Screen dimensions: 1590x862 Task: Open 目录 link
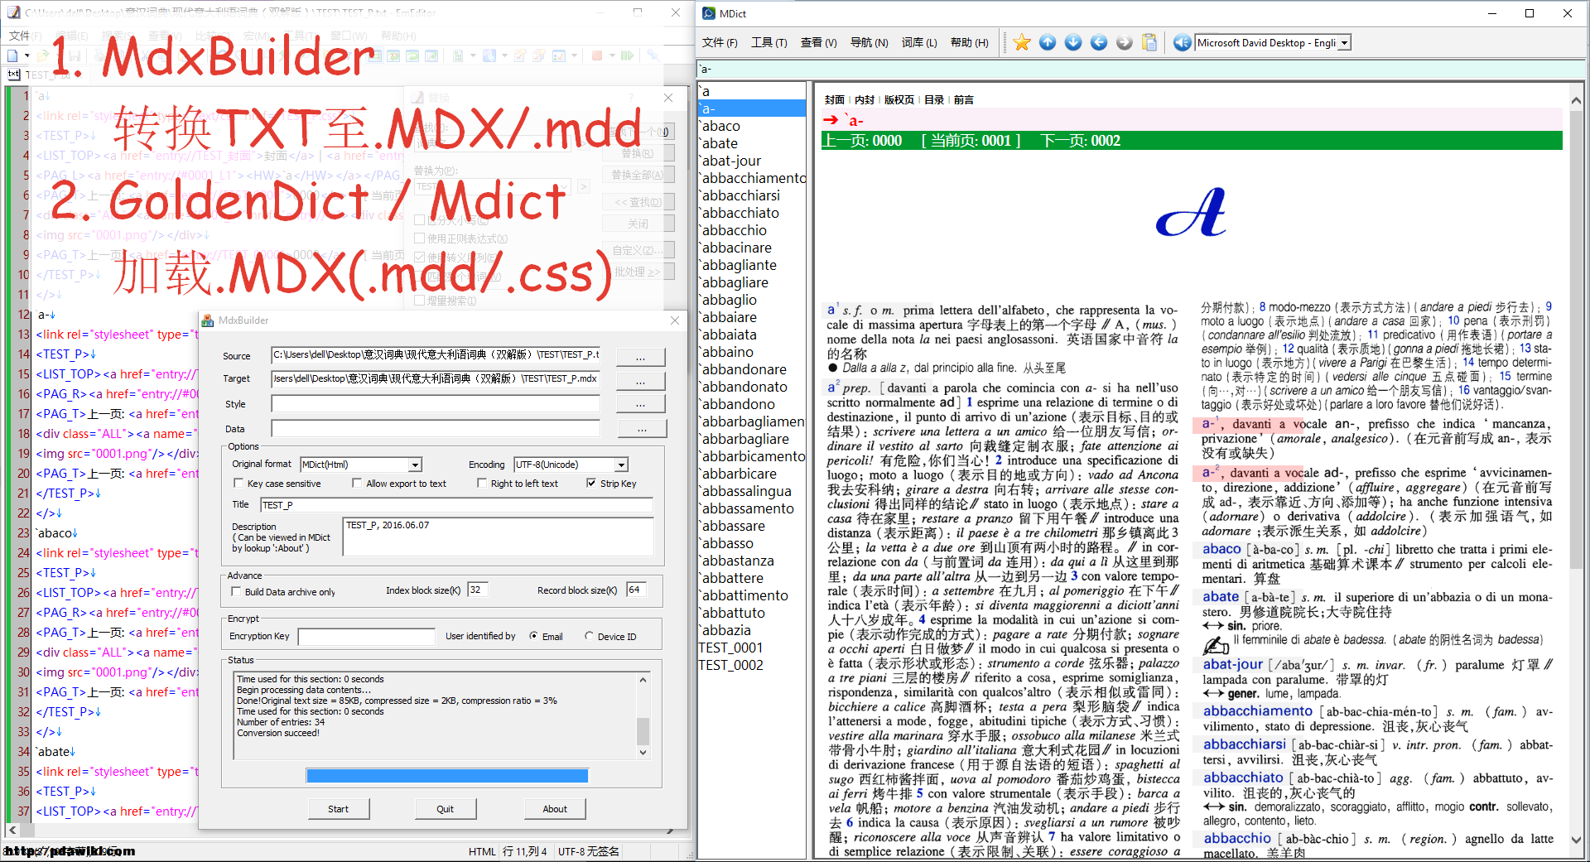pyautogui.click(x=934, y=99)
